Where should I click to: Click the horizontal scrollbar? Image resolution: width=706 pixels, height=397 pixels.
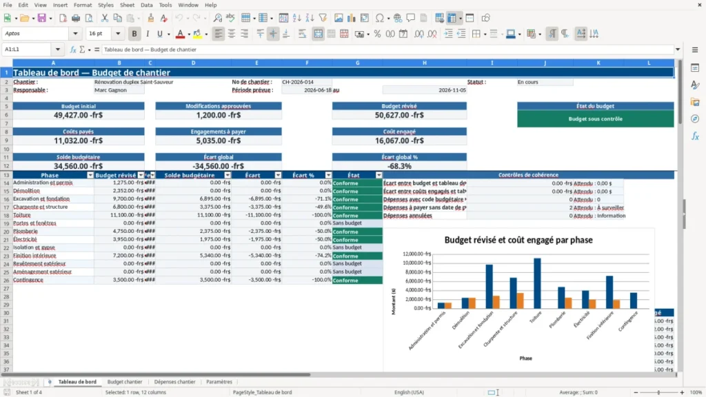pyautogui.click(x=156, y=374)
